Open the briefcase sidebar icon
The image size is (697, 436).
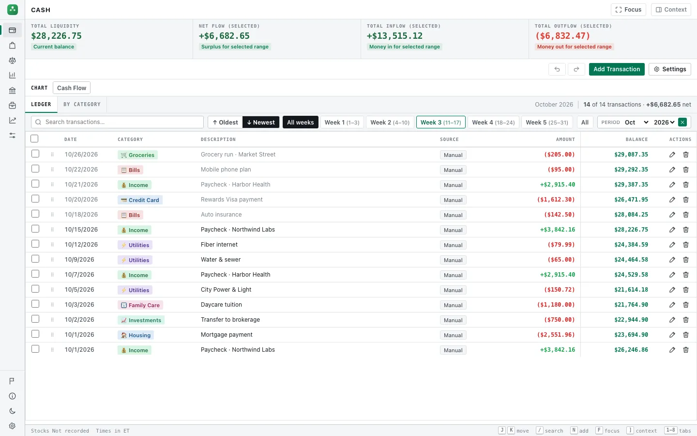click(x=13, y=105)
